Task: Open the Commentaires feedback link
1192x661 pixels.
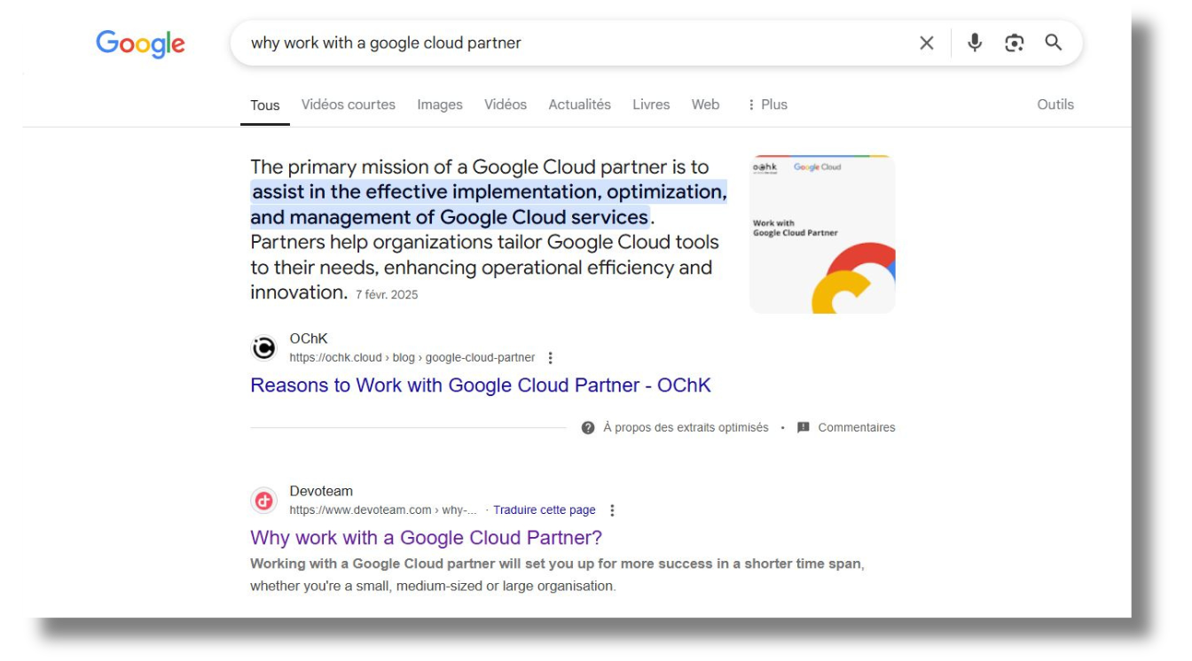Action: (857, 428)
